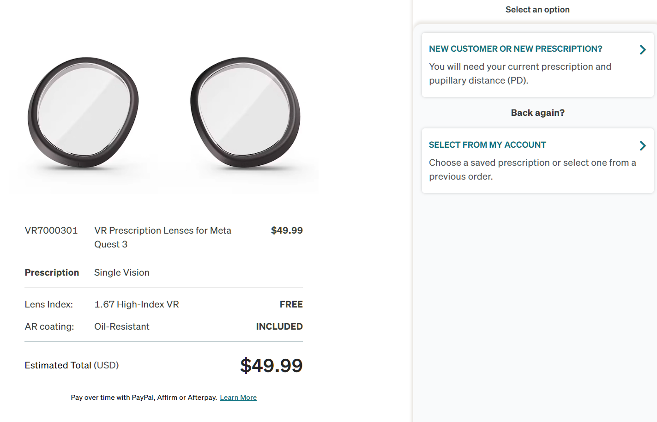Click the VR Prescription Lenses for Meta Quest 3 title
Image resolution: width=657 pixels, height=422 pixels.
pos(163,237)
